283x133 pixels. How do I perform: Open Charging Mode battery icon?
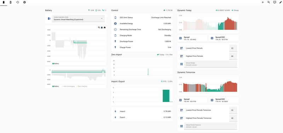click(116, 35)
